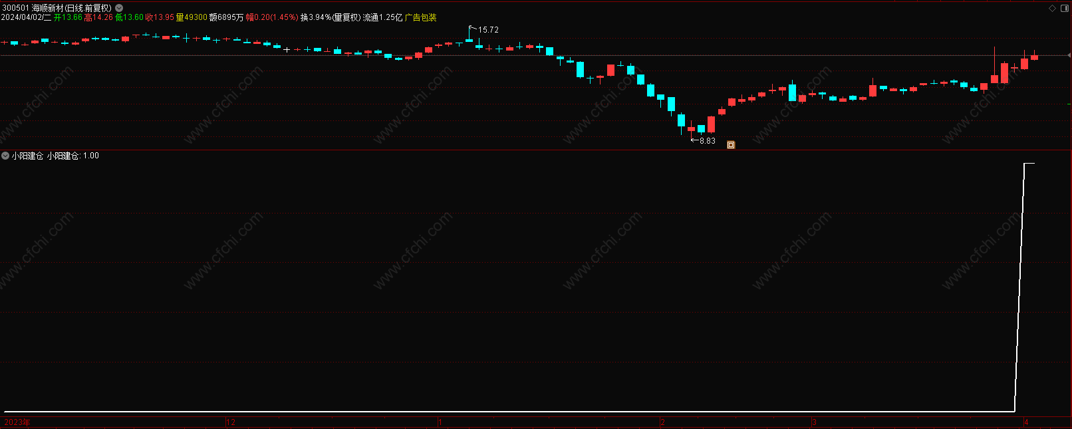Click the candlestick at the 8.83 low

pos(692,129)
